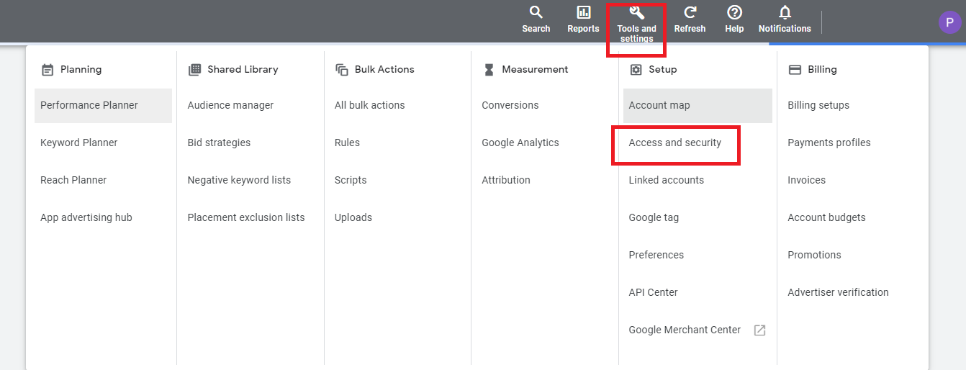Image resolution: width=966 pixels, height=370 pixels.
Task: Click the Setup gear icon
Action: 636,70
